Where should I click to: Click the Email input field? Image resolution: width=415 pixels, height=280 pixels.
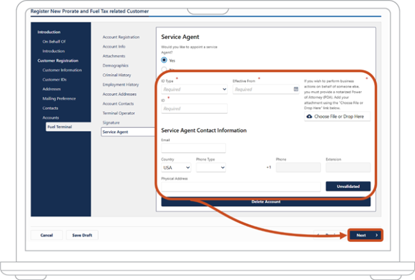tap(193, 148)
